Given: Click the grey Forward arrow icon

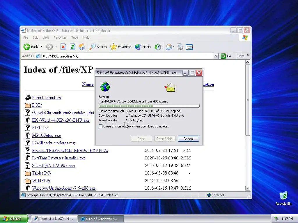Looking at the screenshot, I should [x=49, y=47].
